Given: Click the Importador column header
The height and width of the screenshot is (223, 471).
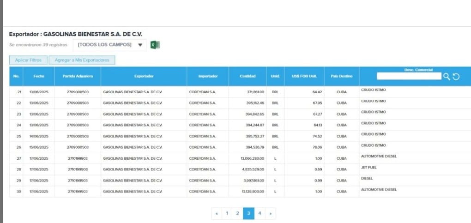Looking at the screenshot, I should point(207,76).
